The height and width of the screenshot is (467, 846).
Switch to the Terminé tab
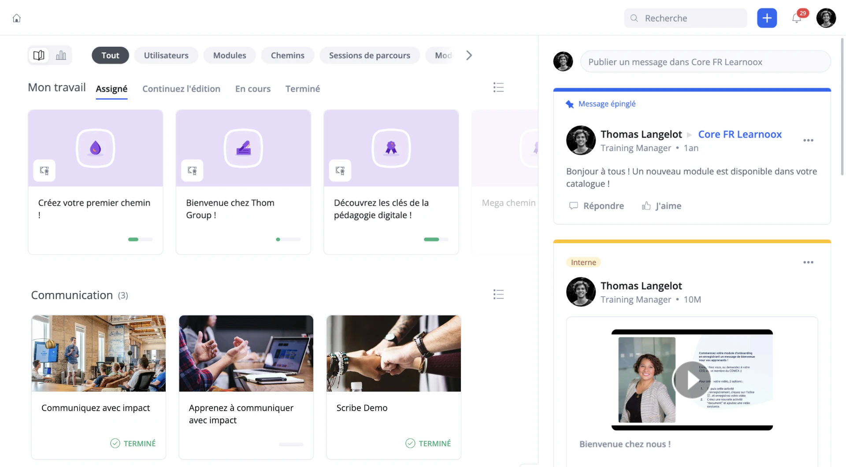point(303,89)
